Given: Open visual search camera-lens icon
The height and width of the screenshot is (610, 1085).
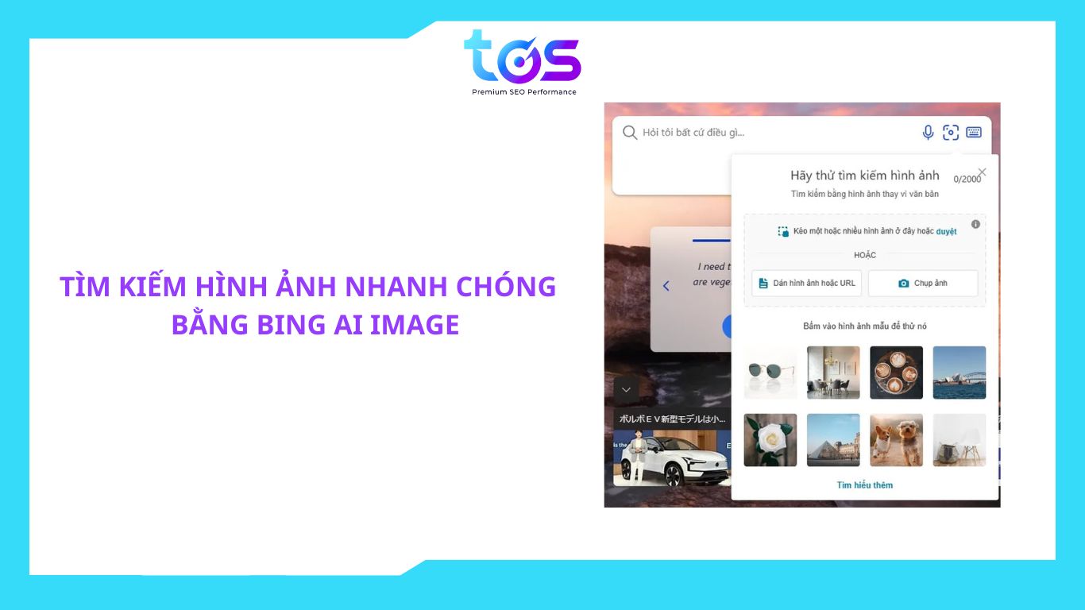Looking at the screenshot, I should 951,133.
